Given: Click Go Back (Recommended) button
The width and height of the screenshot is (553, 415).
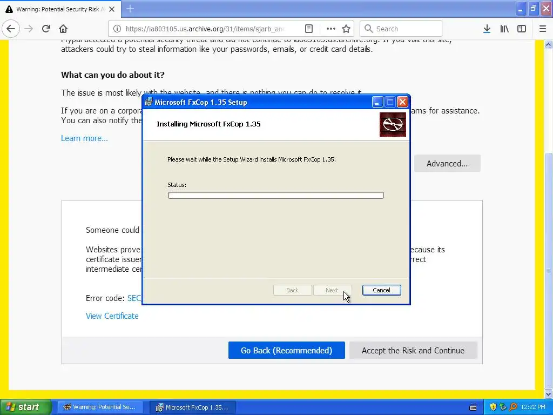Looking at the screenshot, I should [x=286, y=350].
